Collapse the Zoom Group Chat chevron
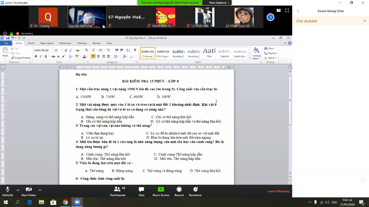Screen dimensions: 369x207 298,11
